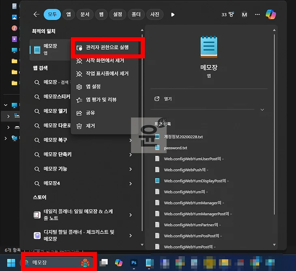Open the large 메모장 app icon in preview
Screen dimensions: 296x271
point(209,47)
